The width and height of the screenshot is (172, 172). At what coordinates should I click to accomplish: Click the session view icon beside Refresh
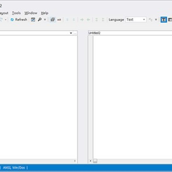(33, 20)
